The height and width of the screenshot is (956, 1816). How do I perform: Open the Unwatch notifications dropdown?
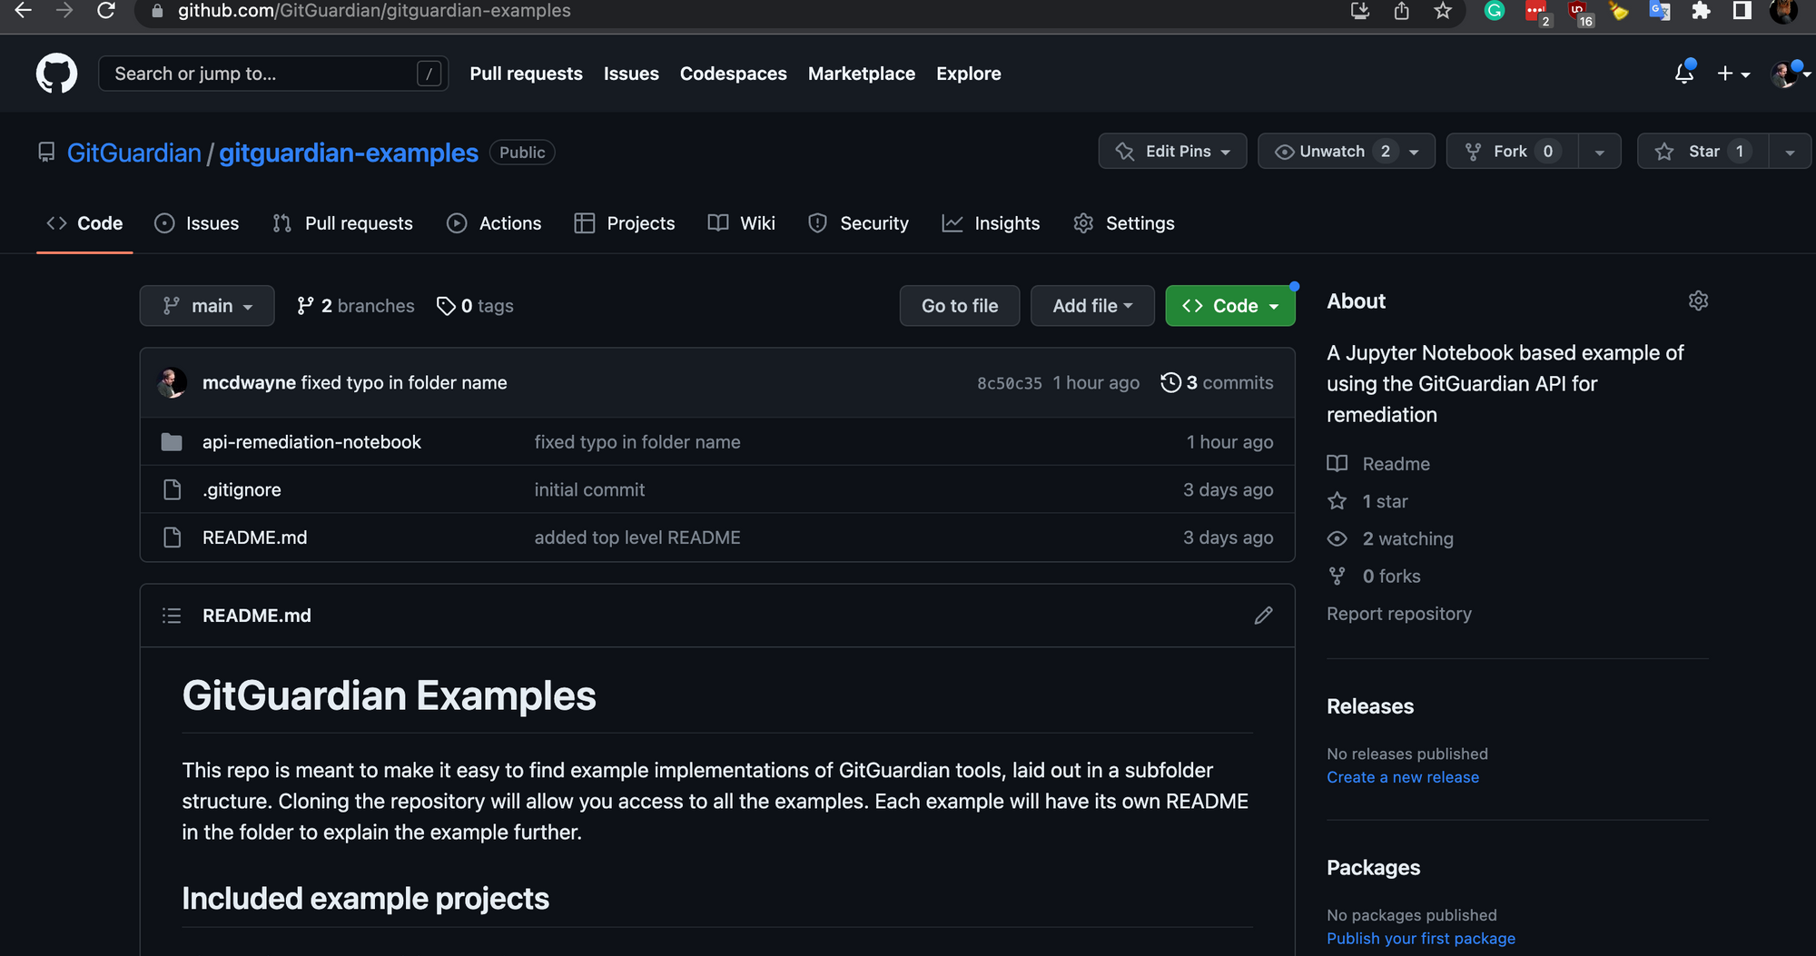coord(1346,152)
